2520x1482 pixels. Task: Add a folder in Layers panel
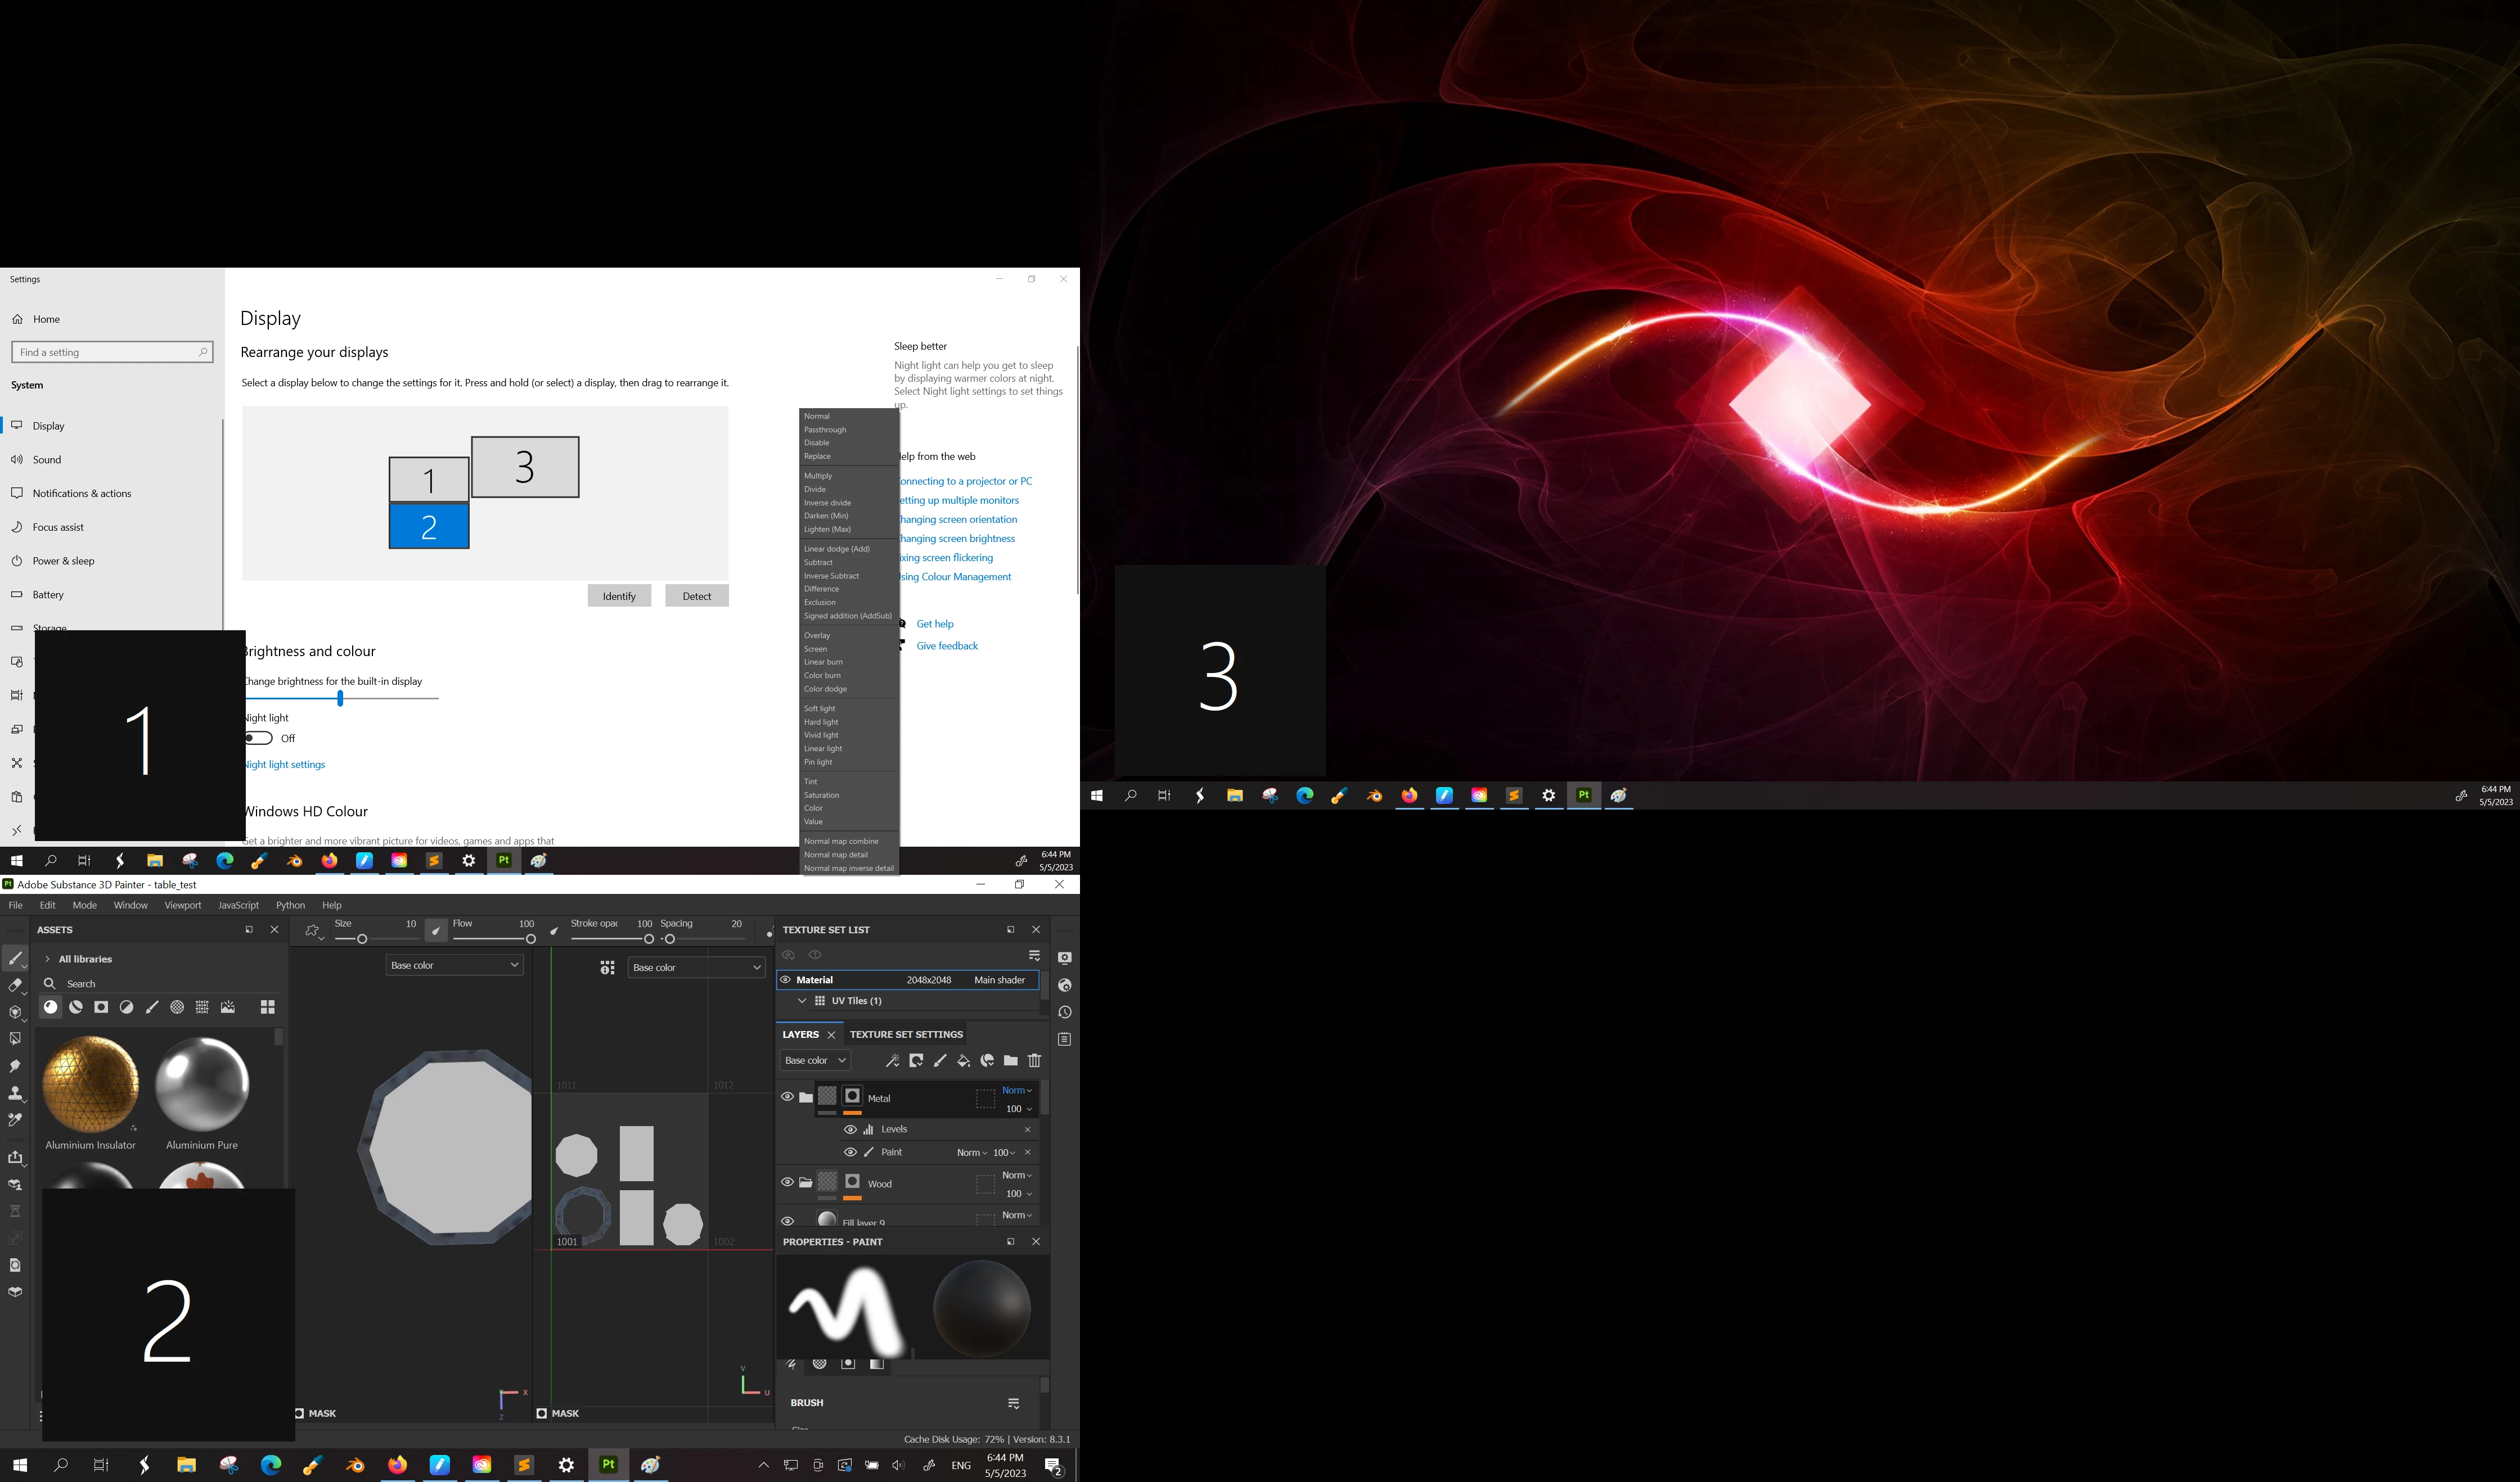click(1010, 1060)
